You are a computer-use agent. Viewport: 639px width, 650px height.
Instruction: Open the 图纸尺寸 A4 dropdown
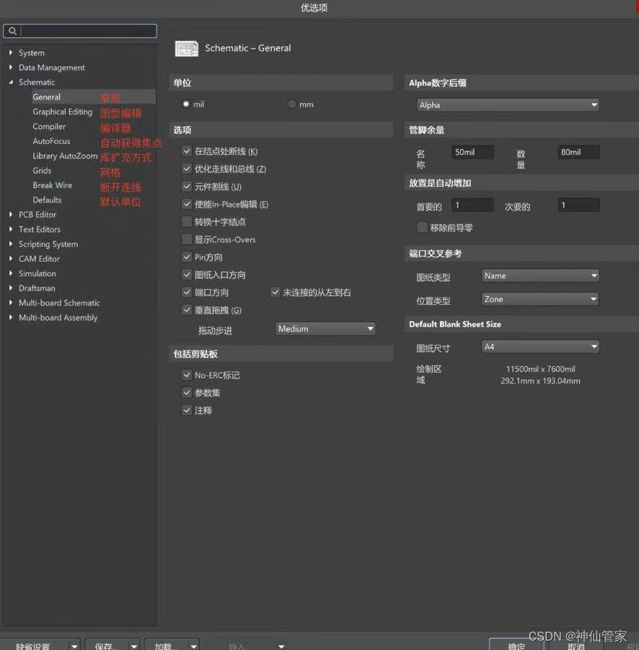point(540,347)
